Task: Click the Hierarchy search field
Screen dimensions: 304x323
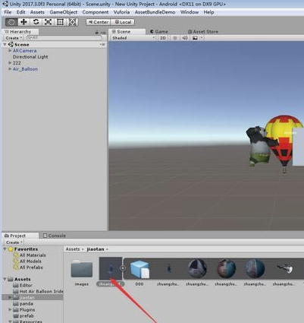Action: coord(64,38)
